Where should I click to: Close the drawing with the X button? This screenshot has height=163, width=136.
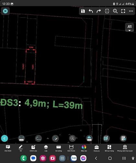(5, 11)
